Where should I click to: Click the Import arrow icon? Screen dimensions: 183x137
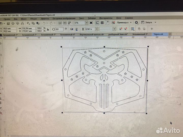click(60, 23)
